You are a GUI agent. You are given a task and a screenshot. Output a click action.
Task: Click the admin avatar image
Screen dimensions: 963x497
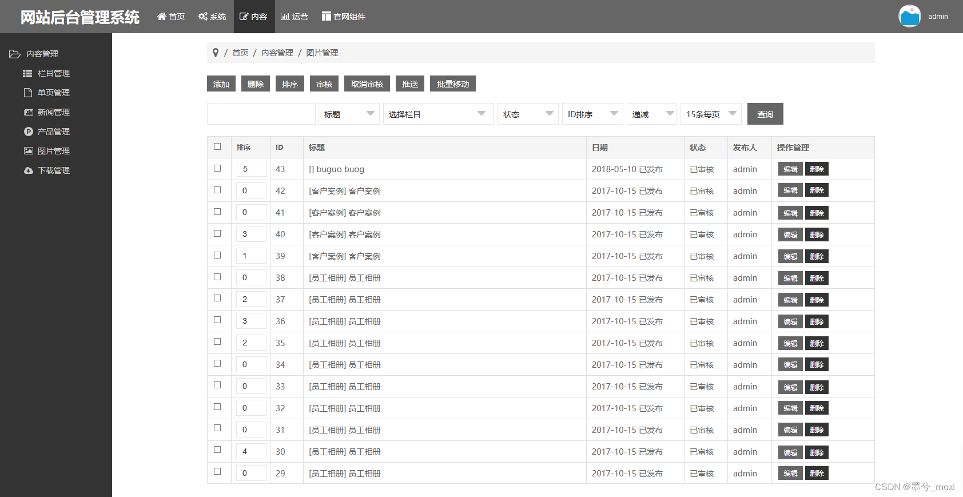point(909,16)
